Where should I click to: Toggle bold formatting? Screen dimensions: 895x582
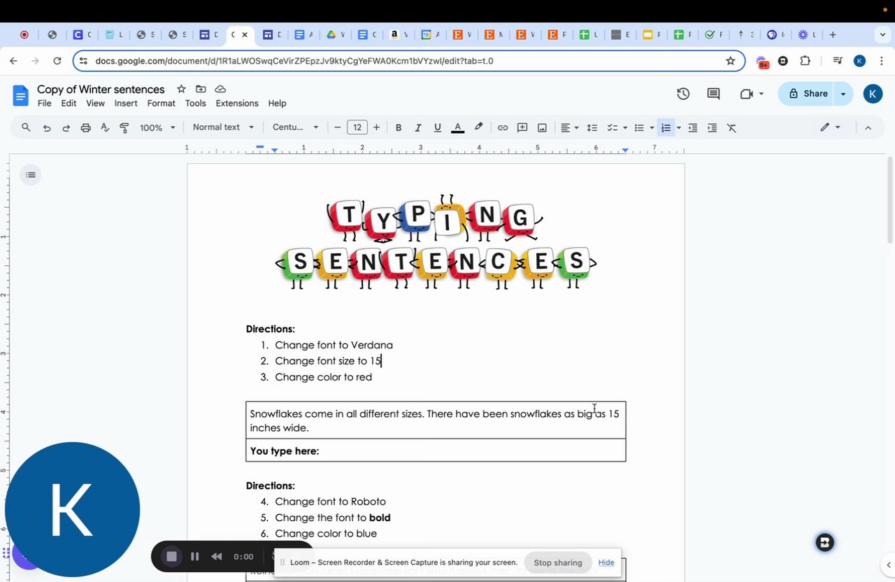coord(399,127)
